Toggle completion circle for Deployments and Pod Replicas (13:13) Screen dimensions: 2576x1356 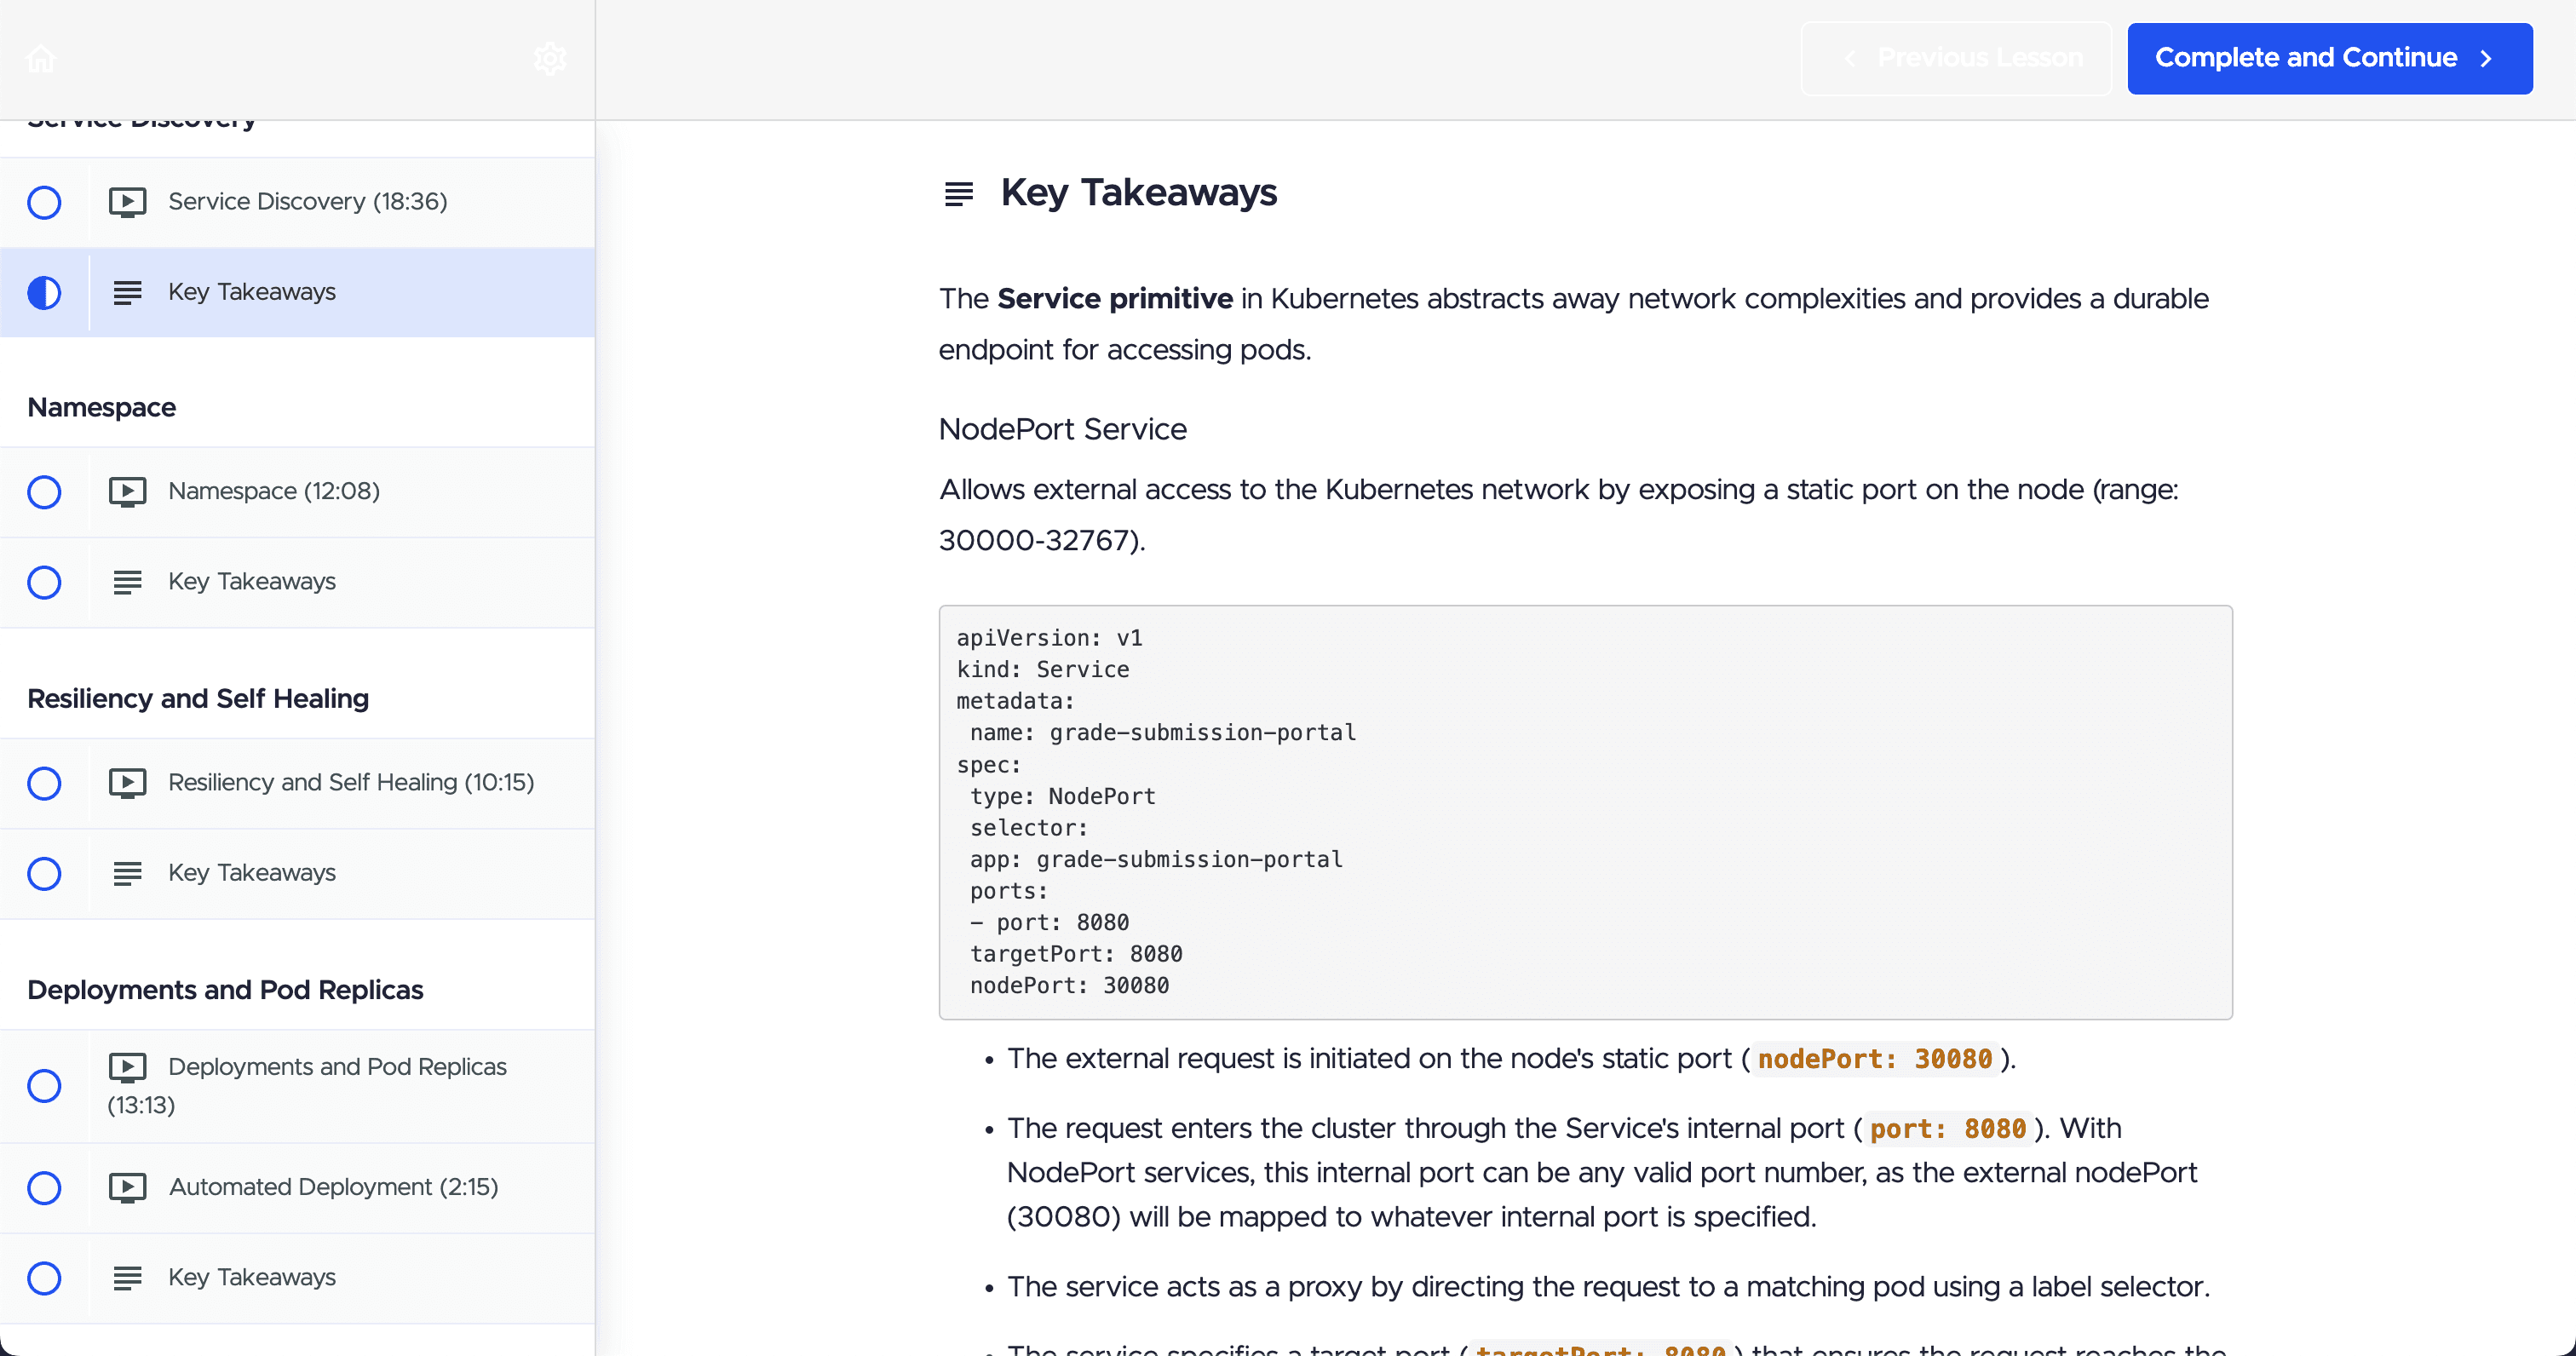click(44, 1086)
